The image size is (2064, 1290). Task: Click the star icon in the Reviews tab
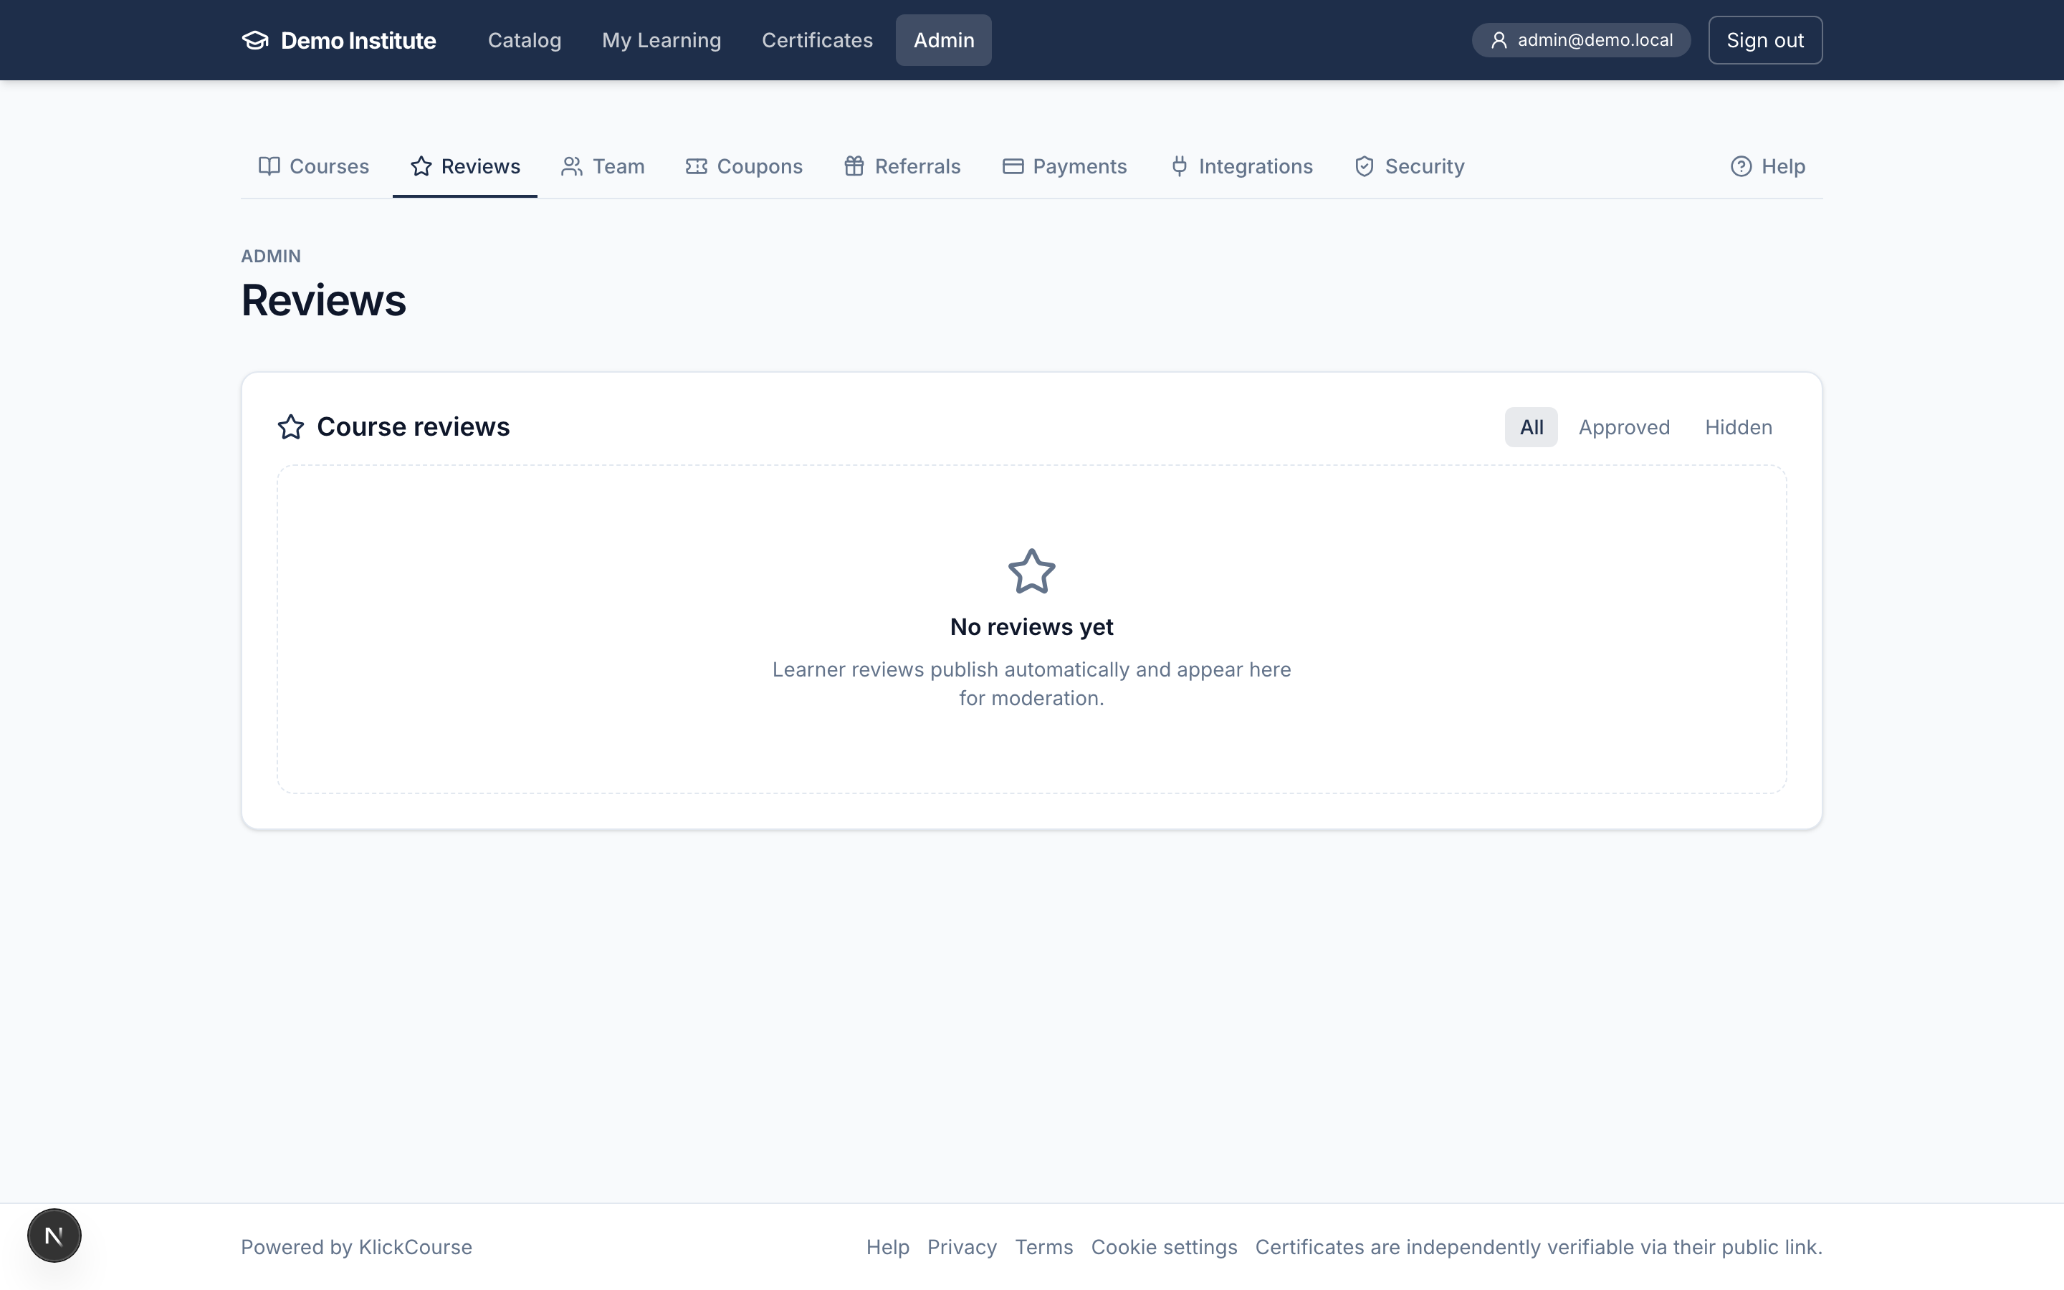421,166
